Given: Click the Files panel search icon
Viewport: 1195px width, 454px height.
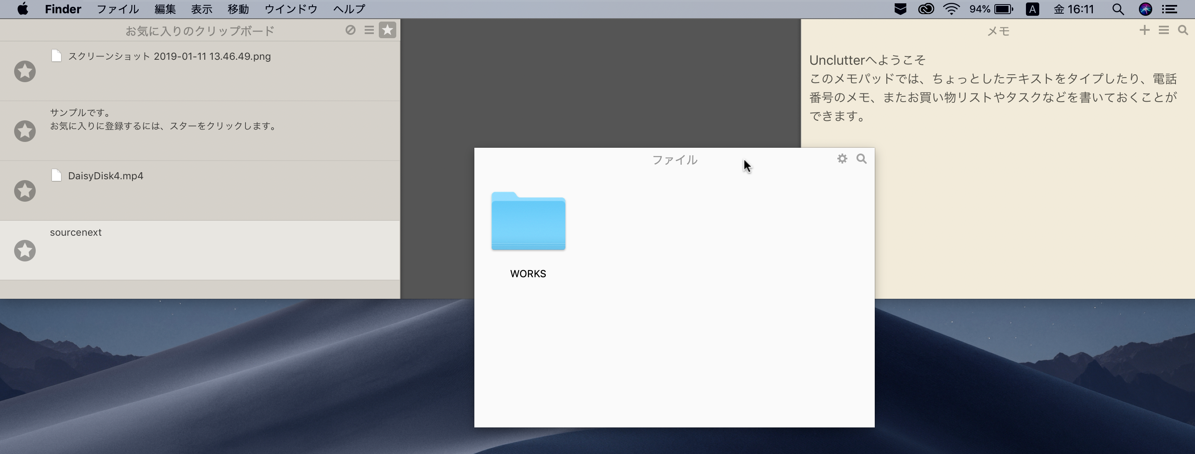Looking at the screenshot, I should (861, 159).
